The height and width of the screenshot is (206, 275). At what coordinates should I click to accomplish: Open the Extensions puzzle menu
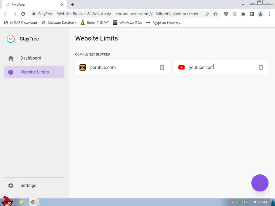[x=243, y=14]
